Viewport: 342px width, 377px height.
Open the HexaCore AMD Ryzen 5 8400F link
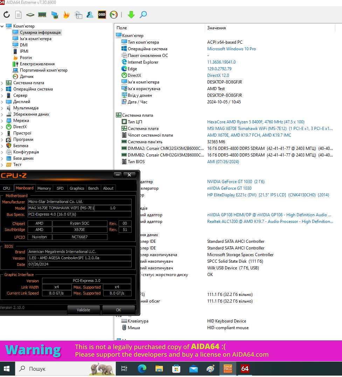[256, 122]
